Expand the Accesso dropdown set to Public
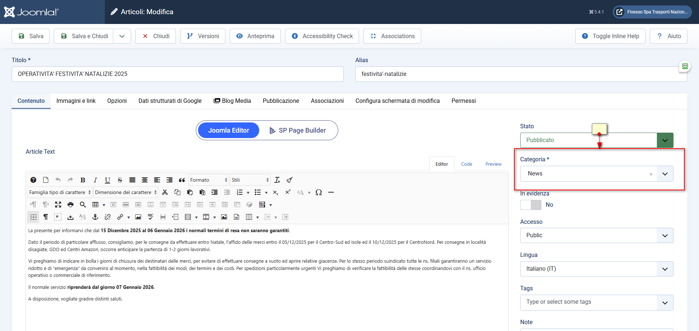The height and width of the screenshot is (331, 699). [596, 235]
